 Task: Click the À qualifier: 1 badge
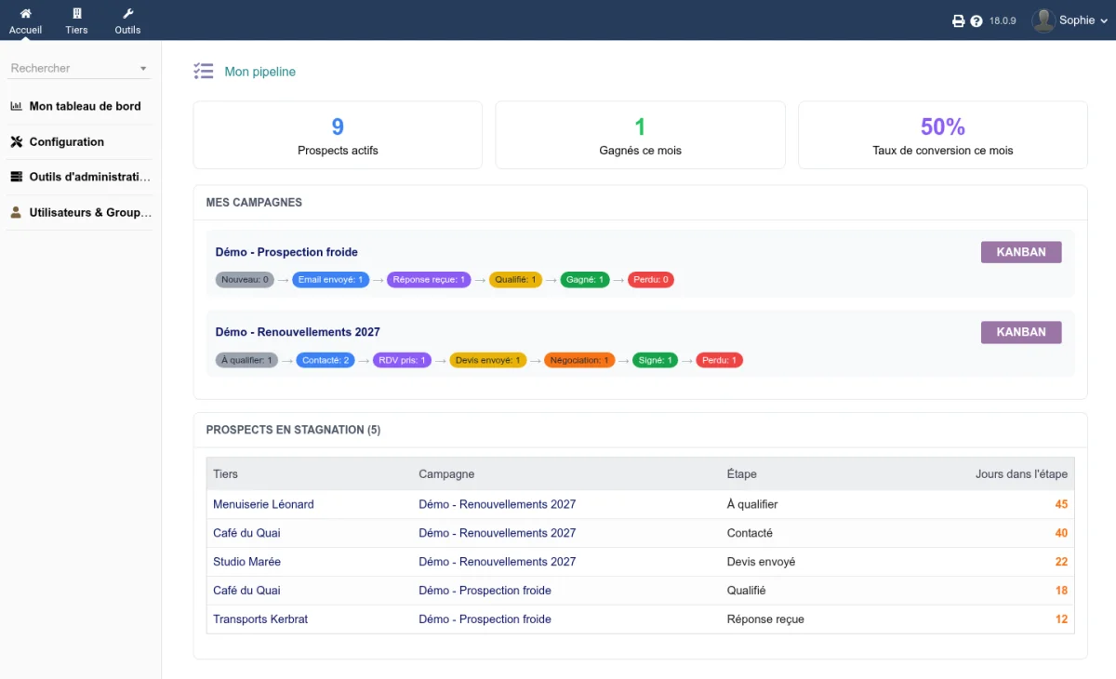[x=246, y=360]
